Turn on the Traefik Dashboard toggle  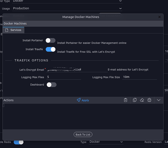coord(52,85)
